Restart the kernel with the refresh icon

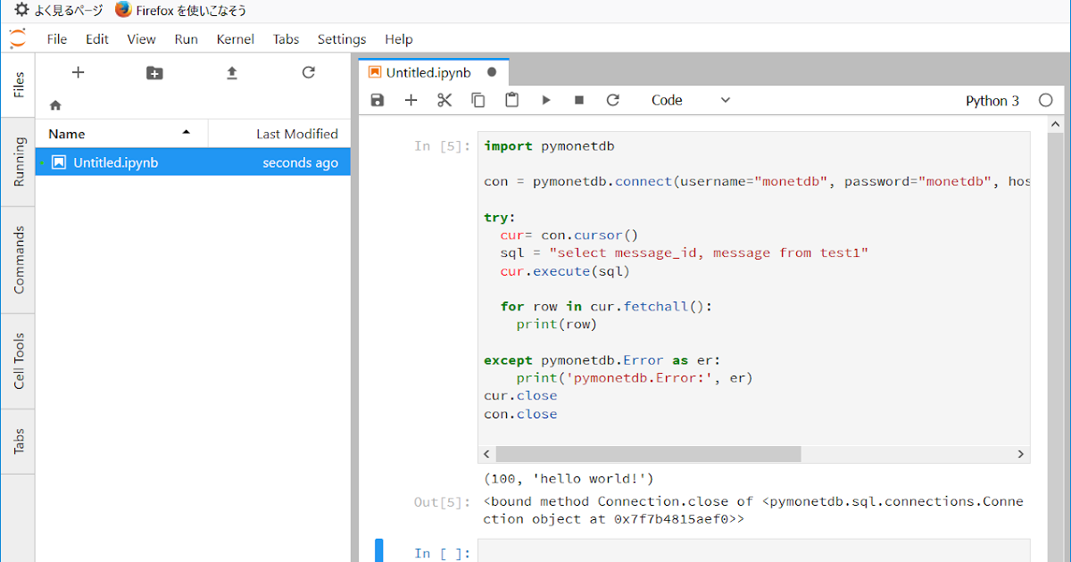coord(612,100)
